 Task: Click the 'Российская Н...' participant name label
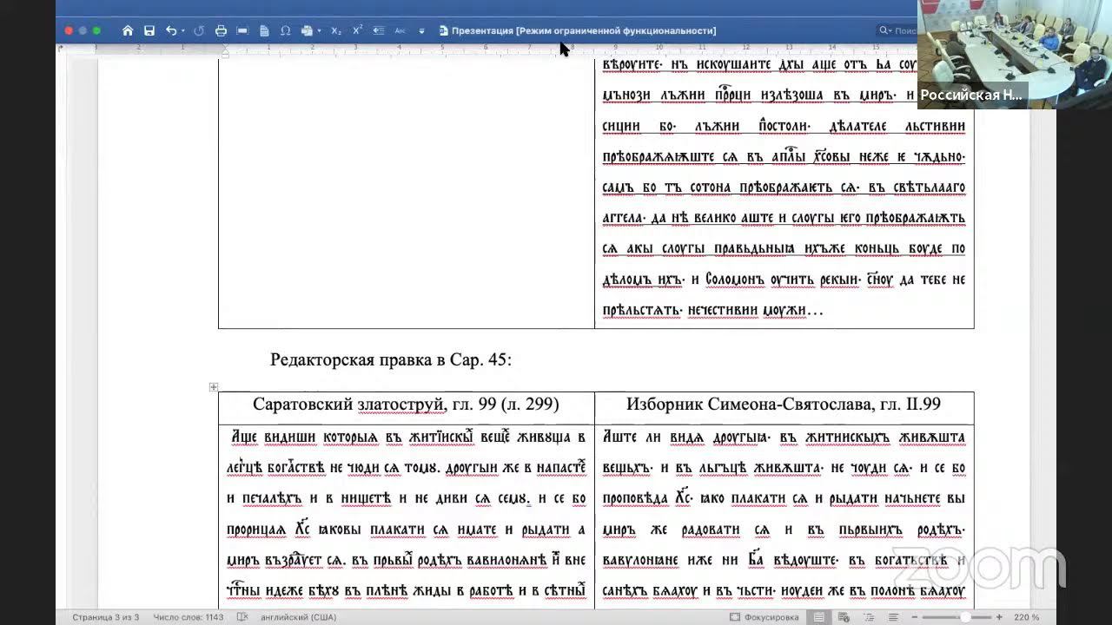[x=971, y=95]
